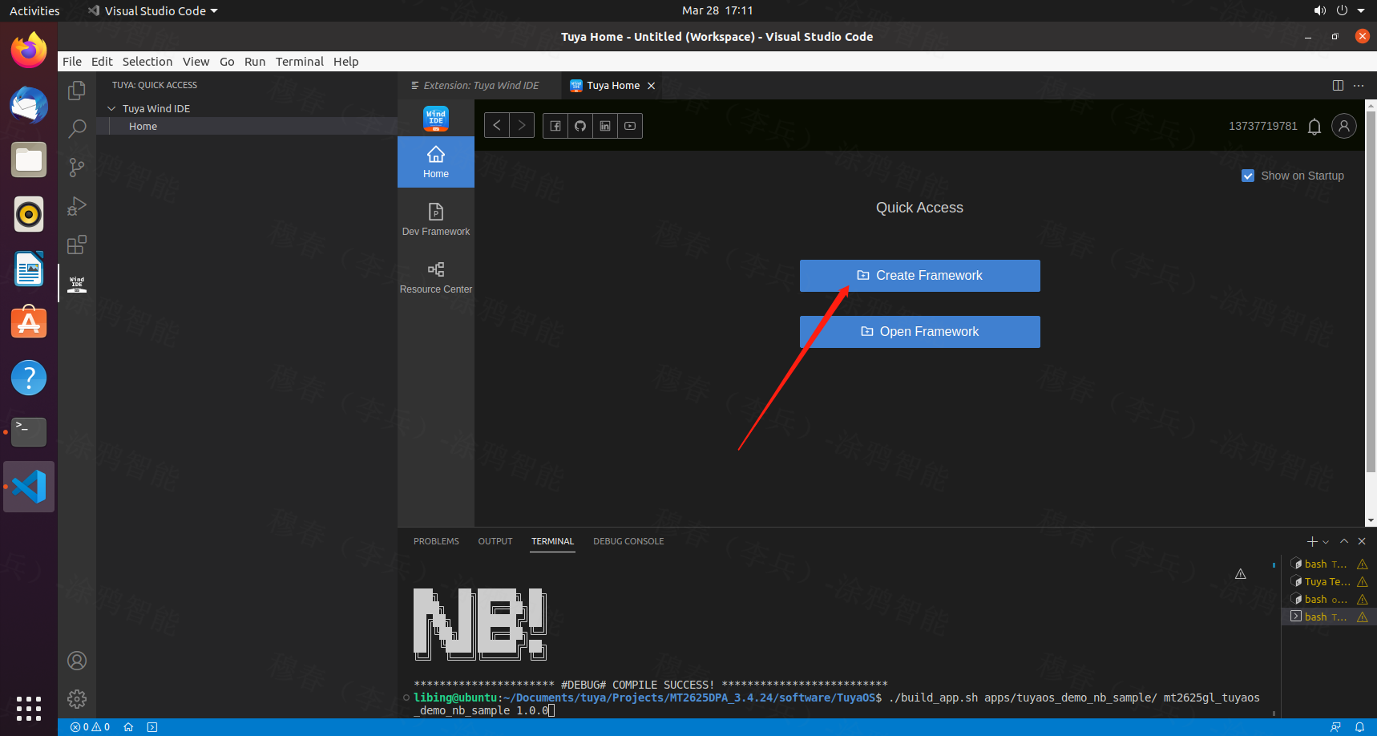Viewport: 1377px width, 736px height.
Task: Open the Accounts menu in activity bar
Action: (x=77, y=661)
